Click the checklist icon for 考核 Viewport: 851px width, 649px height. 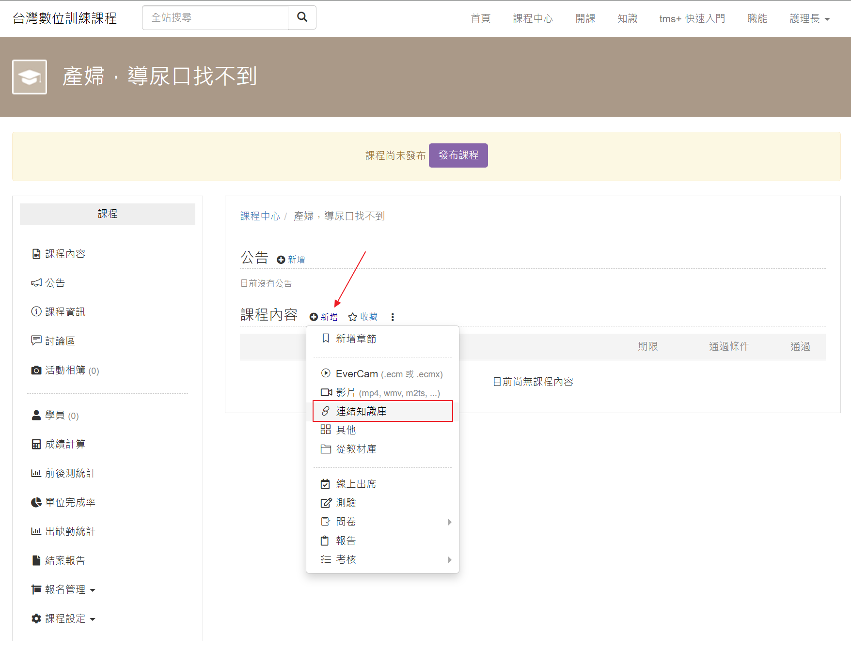pyautogui.click(x=326, y=559)
